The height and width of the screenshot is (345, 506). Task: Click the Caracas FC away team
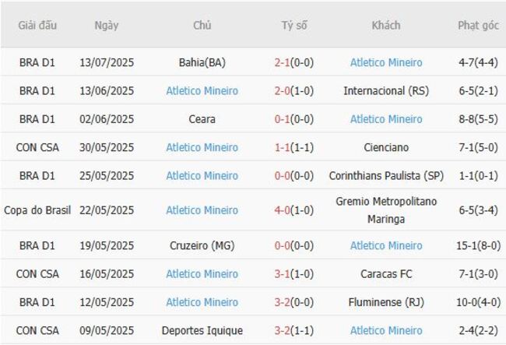coord(386,274)
